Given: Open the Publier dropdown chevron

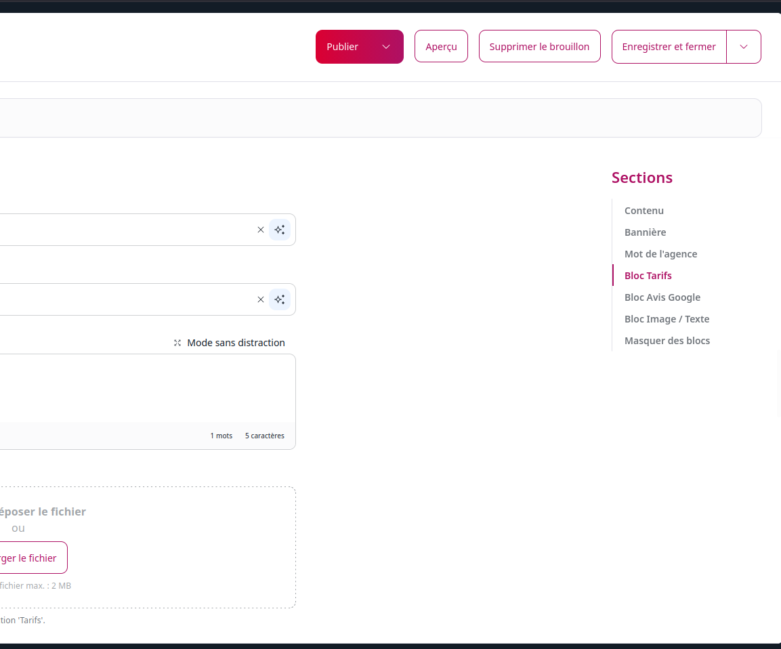Looking at the screenshot, I should [x=386, y=47].
